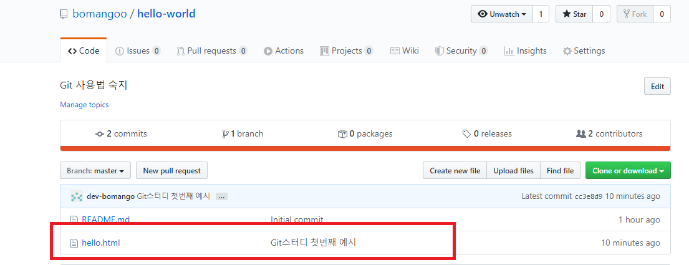Screen dimensions: 689x265
Task: View the 2 commits history
Action: pos(122,133)
